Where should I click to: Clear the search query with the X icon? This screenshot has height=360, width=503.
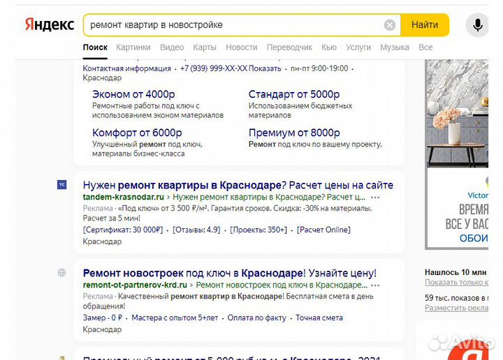[390, 25]
